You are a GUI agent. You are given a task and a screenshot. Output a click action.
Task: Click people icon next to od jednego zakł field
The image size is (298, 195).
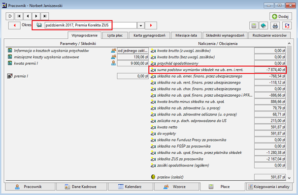[x=113, y=51]
